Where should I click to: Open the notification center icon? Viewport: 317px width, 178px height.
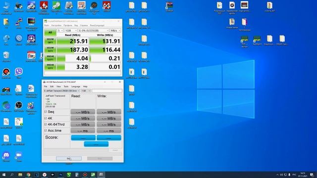tap(312, 175)
